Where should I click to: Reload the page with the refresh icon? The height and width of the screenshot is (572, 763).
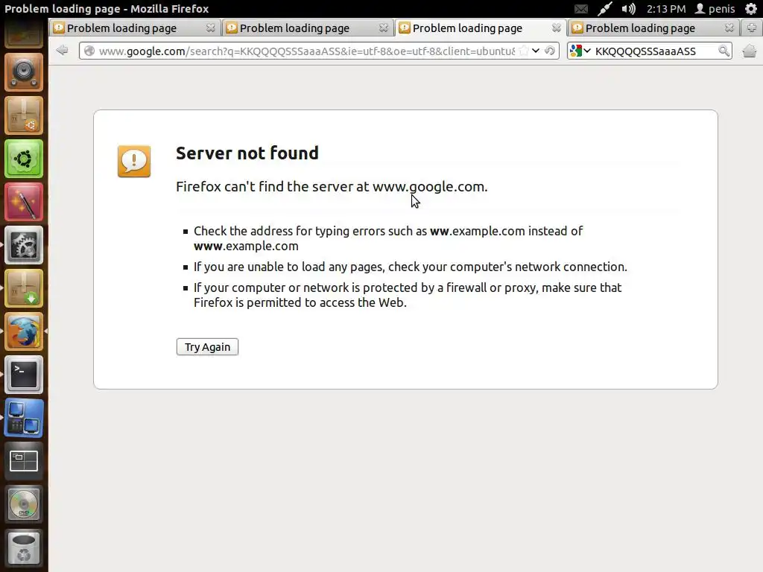point(550,51)
